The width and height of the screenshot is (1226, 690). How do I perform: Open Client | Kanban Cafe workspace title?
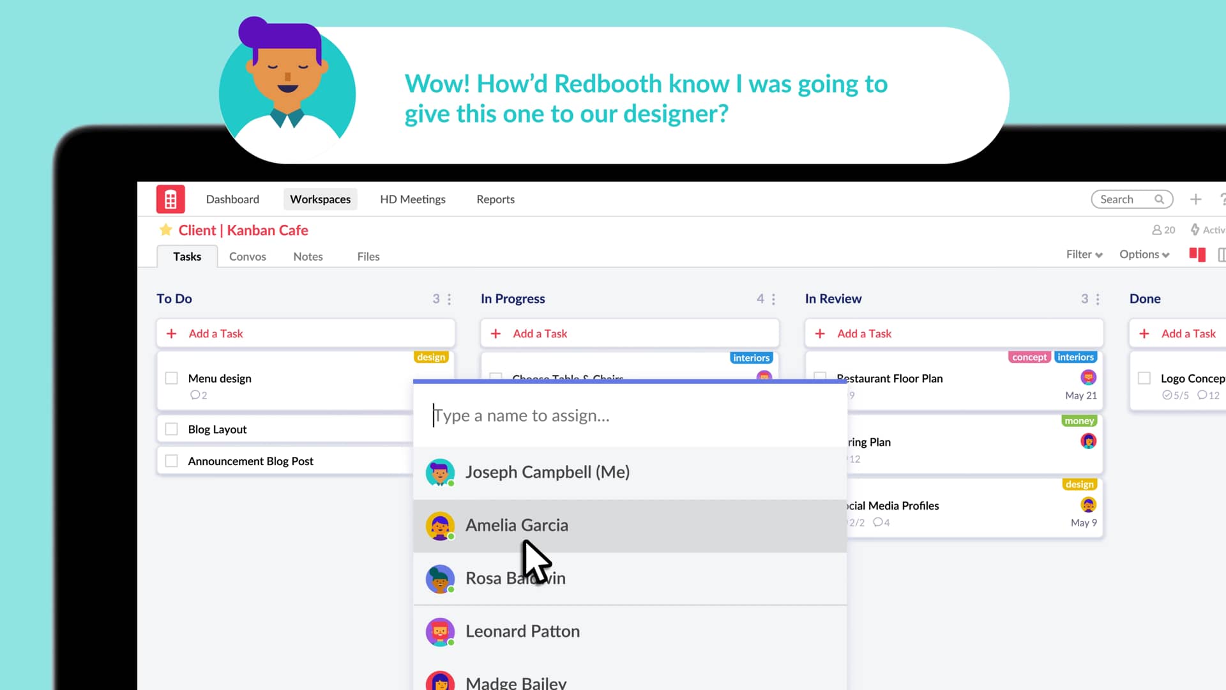(x=243, y=230)
